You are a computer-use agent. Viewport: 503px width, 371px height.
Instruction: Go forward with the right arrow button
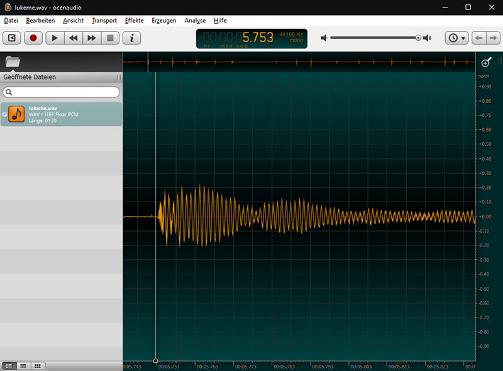tap(493, 38)
